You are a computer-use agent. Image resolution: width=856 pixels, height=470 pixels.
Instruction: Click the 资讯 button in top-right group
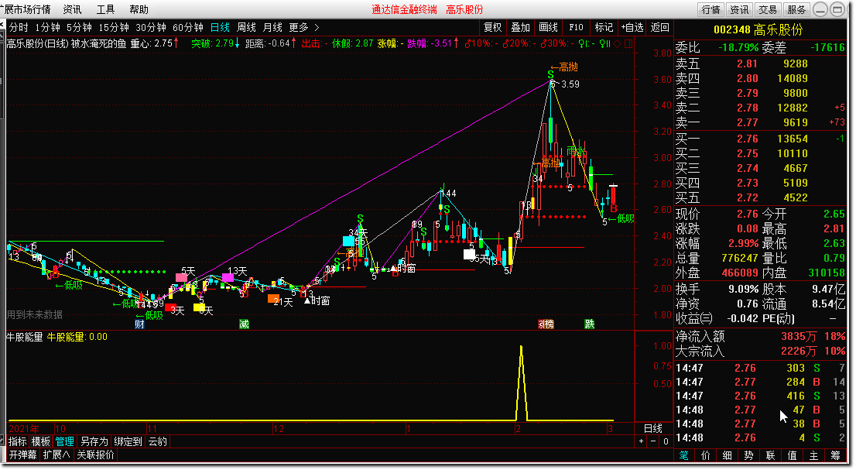739,9
